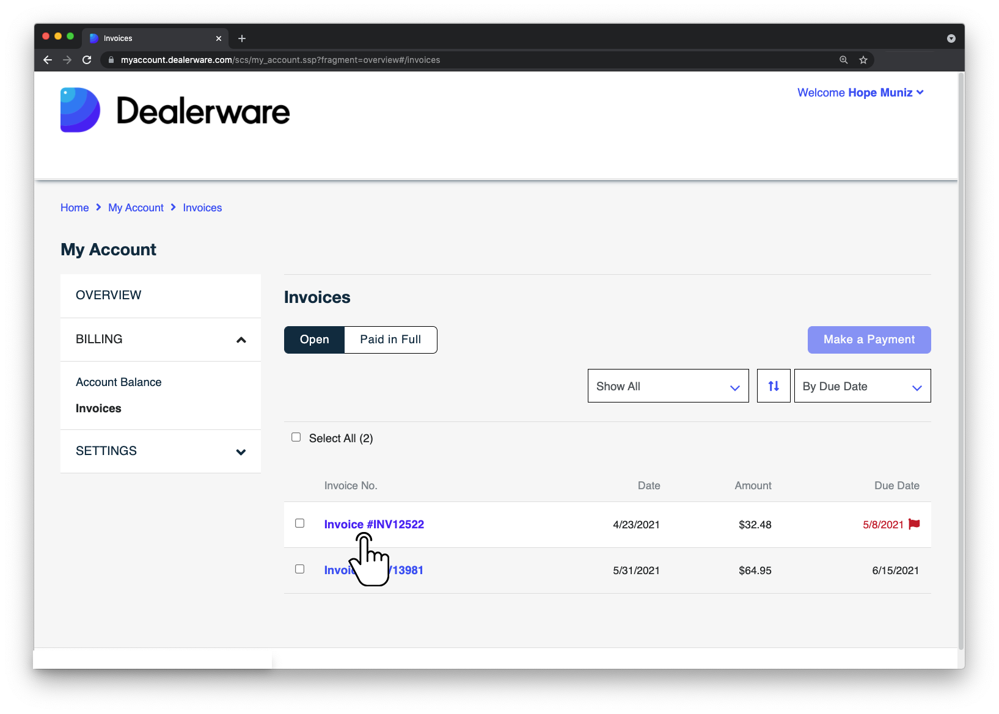This screenshot has width=999, height=714.
Task: Select the Open invoices tab
Action: [313, 340]
